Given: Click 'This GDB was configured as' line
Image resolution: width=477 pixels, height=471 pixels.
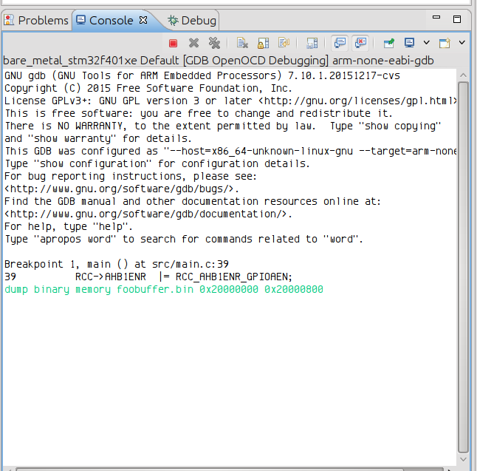Looking at the screenshot, I should pyautogui.click(x=230, y=151).
